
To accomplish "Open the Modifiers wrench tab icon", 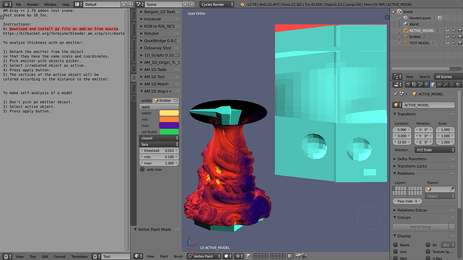I will [x=446, y=84].
